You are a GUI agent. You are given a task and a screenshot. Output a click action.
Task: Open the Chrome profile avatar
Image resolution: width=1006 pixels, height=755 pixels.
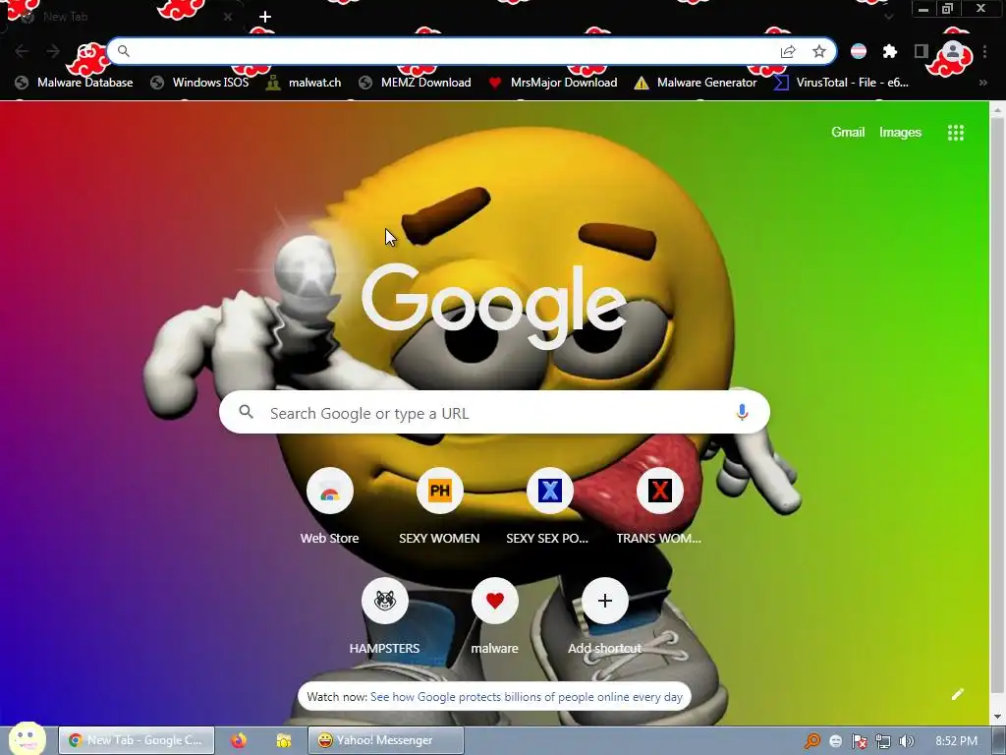953,51
